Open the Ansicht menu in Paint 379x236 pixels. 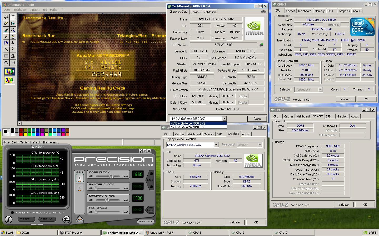point(35,10)
